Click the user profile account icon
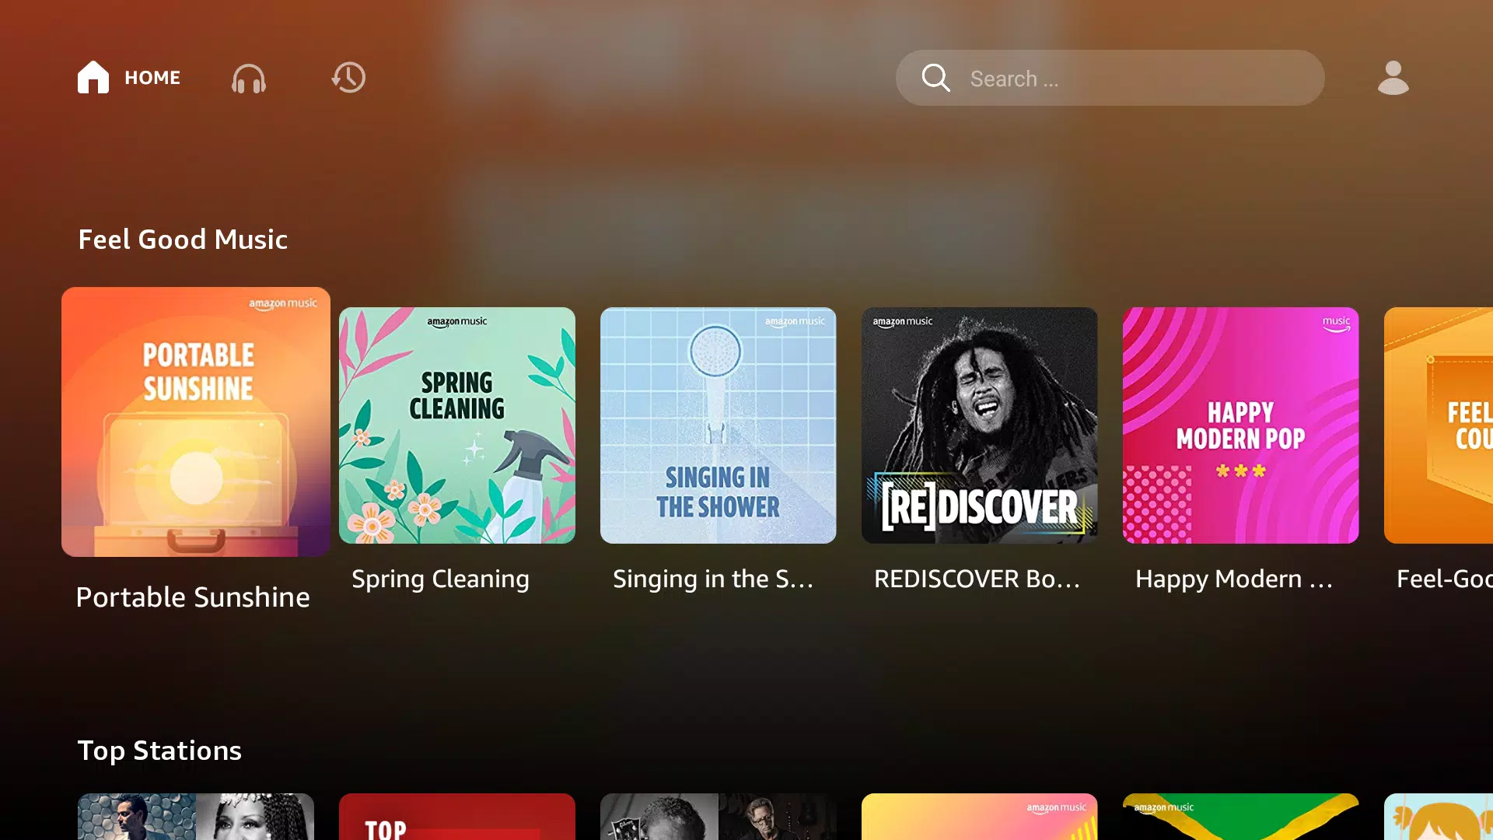Screen dimensions: 1493x840 pyautogui.click(x=1391, y=78)
